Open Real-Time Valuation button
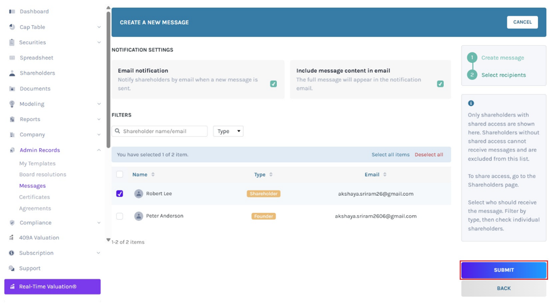Image resolution: width=552 pixels, height=305 pixels. [x=52, y=286]
